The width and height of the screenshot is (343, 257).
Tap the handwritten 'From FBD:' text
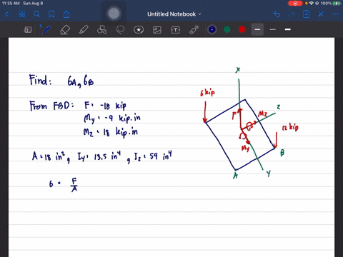[51, 106]
